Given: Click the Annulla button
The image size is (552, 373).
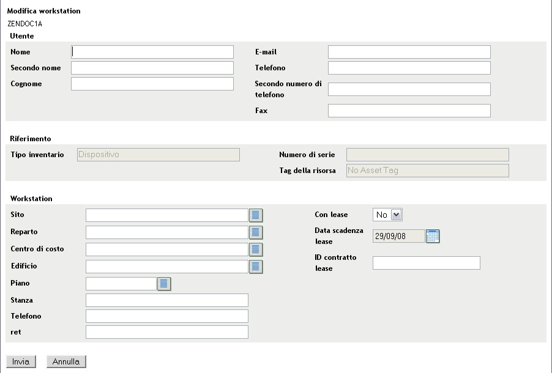Looking at the screenshot, I should 66,361.
